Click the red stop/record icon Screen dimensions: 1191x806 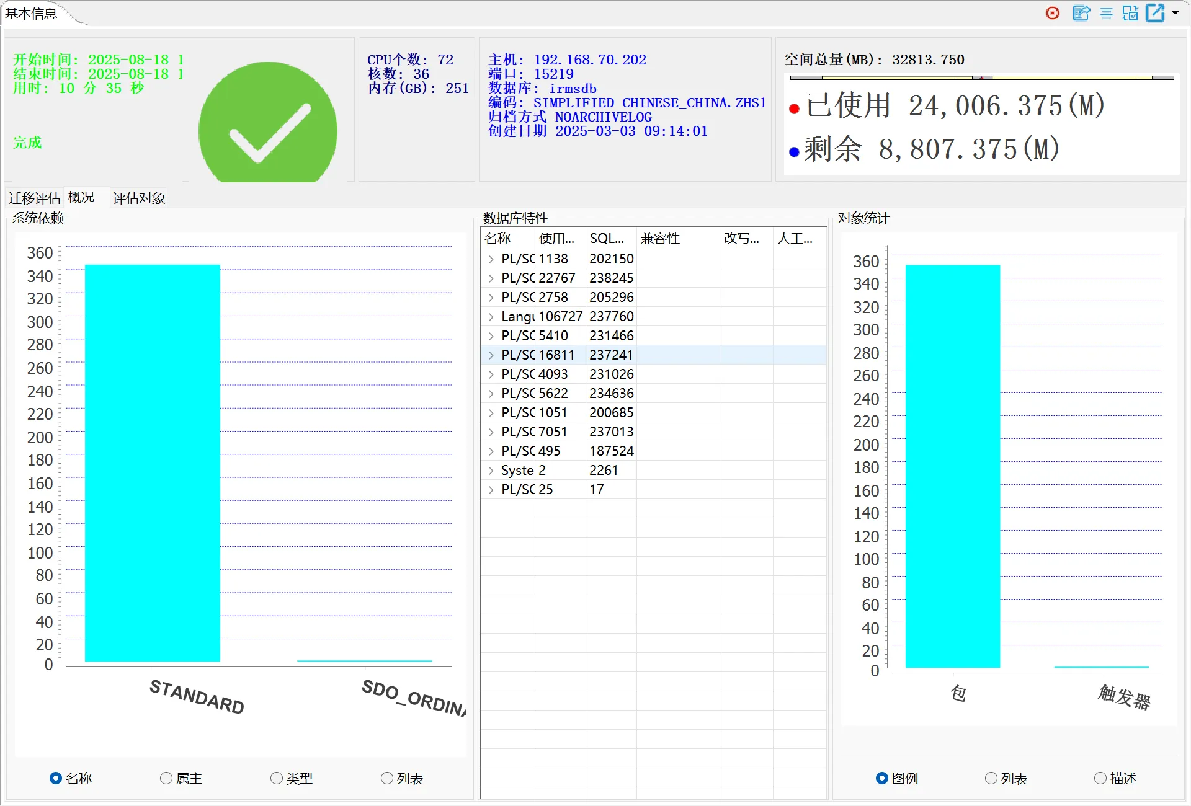coord(1053,13)
